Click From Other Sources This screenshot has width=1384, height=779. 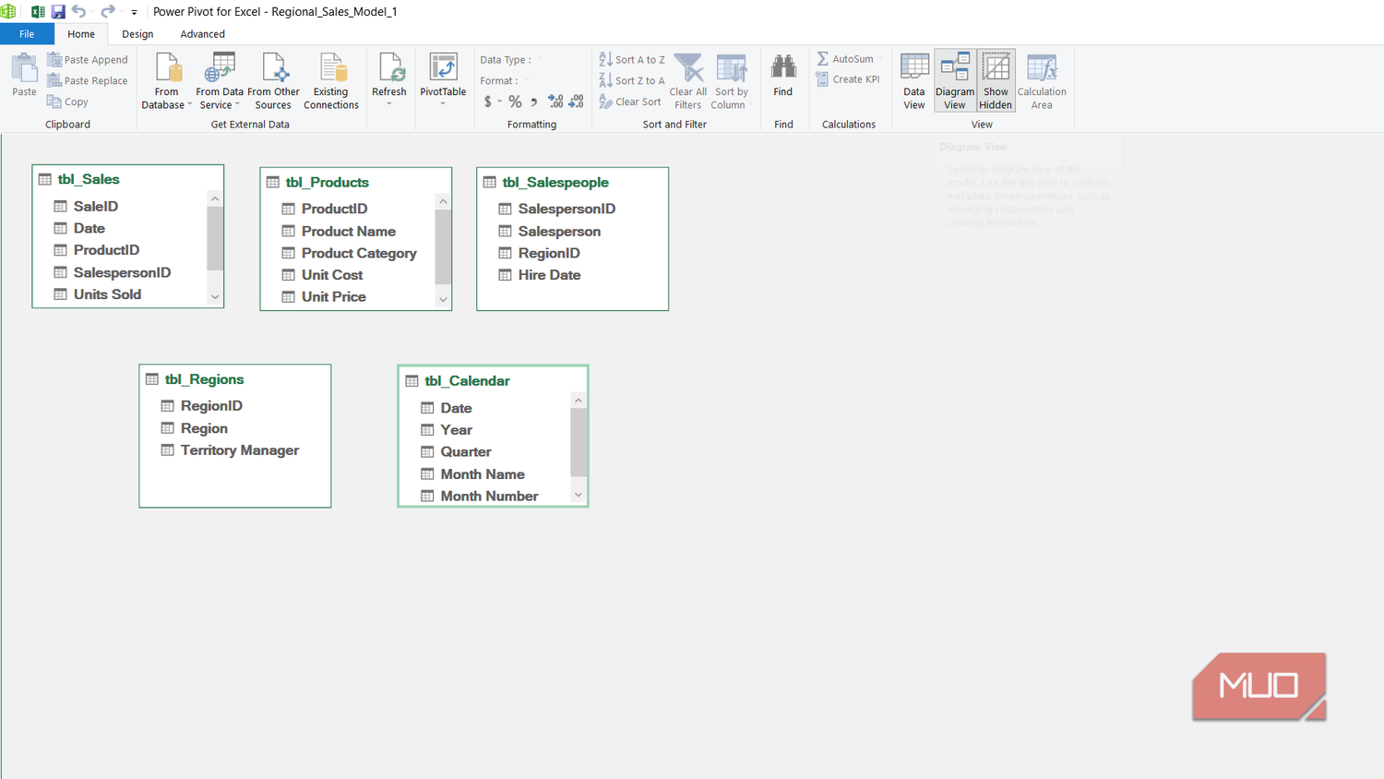click(273, 81)
